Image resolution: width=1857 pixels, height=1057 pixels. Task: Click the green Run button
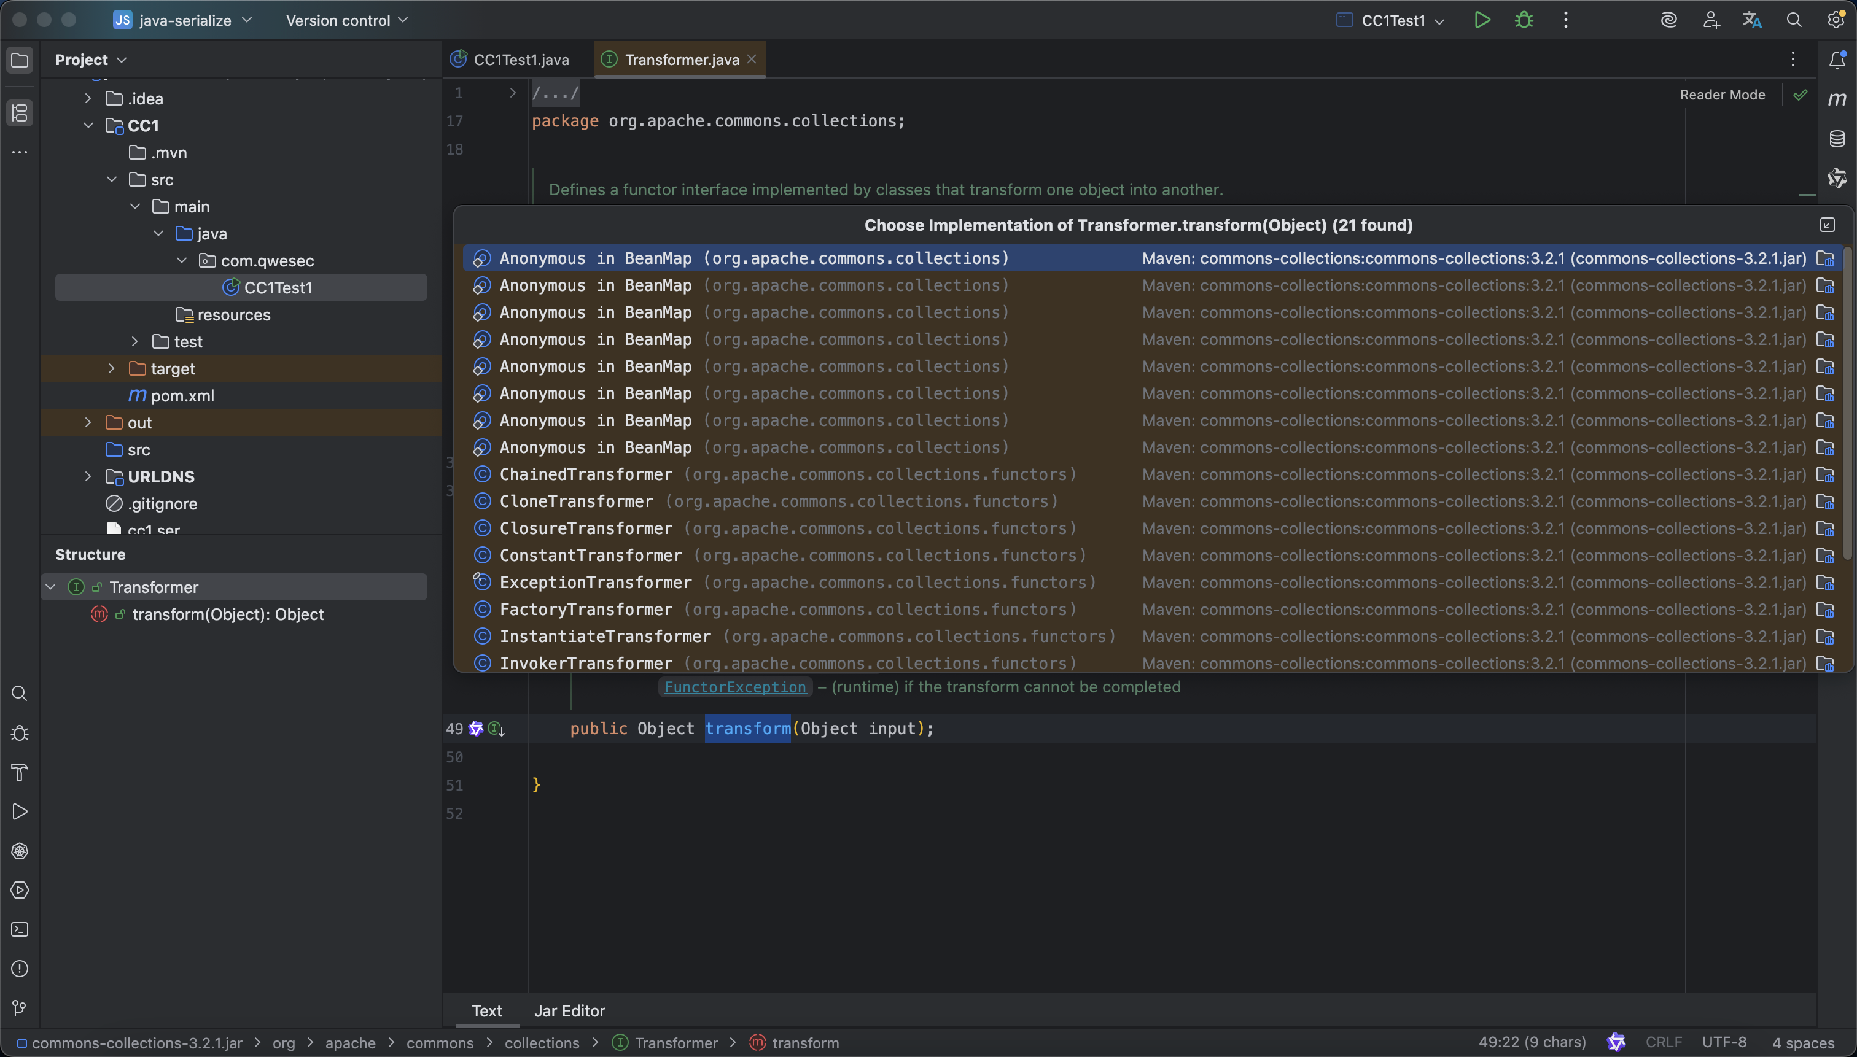(1482, 20)
